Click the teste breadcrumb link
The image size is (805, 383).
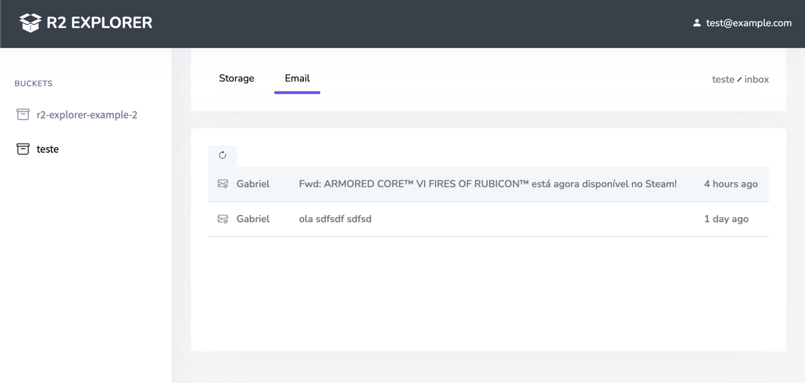[x=723, y=79]
